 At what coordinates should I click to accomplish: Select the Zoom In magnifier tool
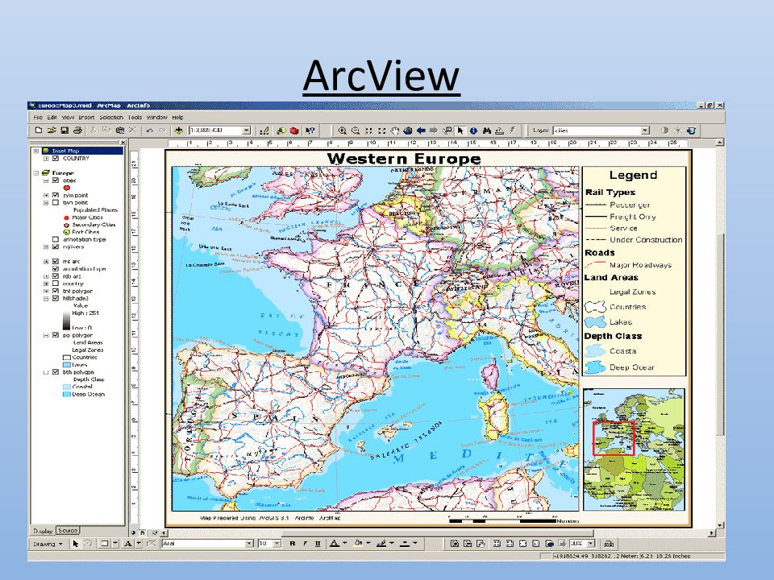(342, 130)
